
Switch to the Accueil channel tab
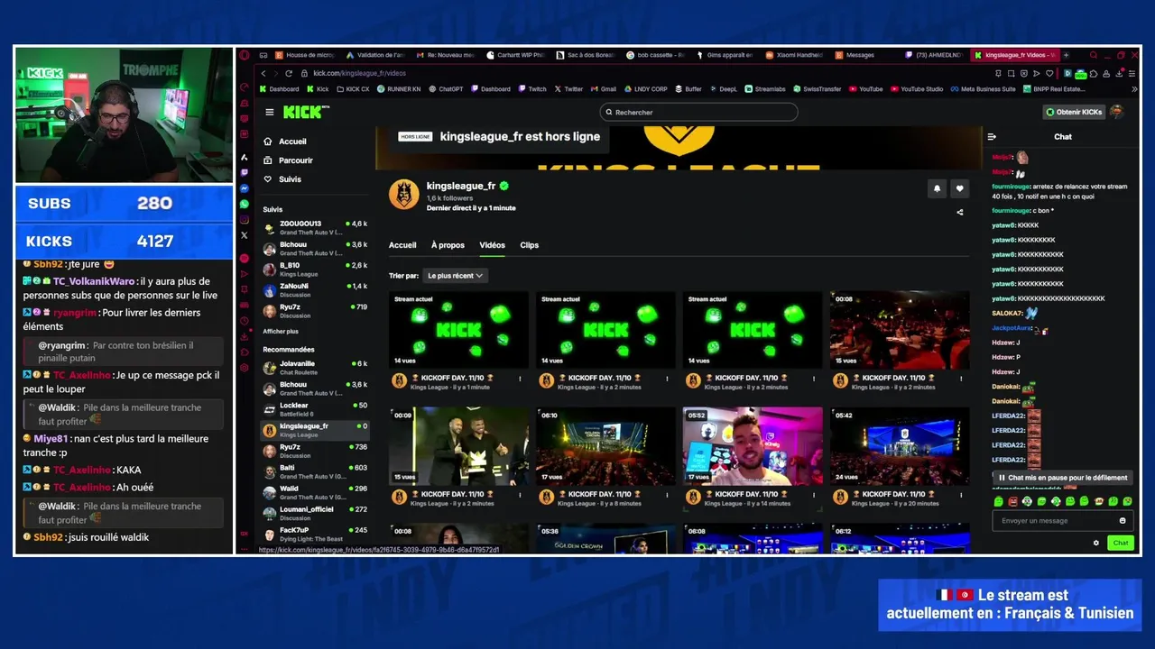pos(402,245)
